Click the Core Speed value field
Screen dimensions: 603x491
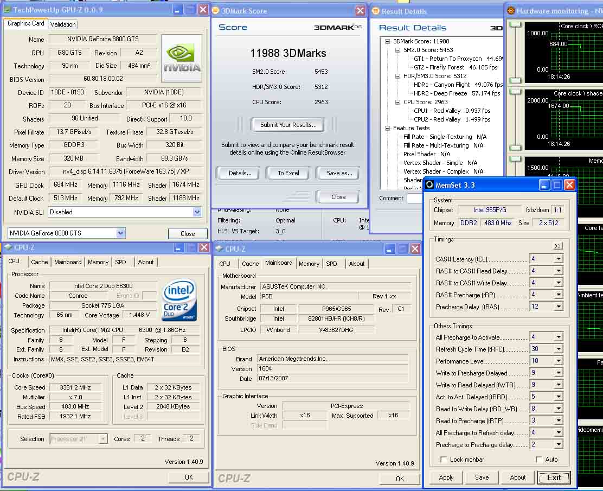coord(75,387)
